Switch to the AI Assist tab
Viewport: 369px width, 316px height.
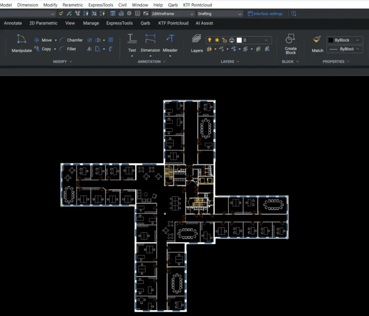coord(204,23)
